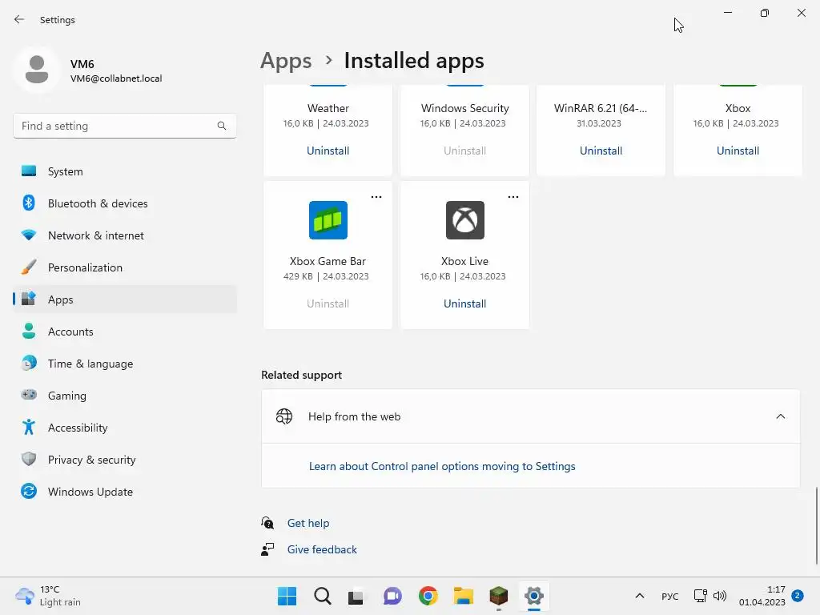Open the notification badge showing 2
The width and height of the screenshot is (820, 615).
point(798,596)
